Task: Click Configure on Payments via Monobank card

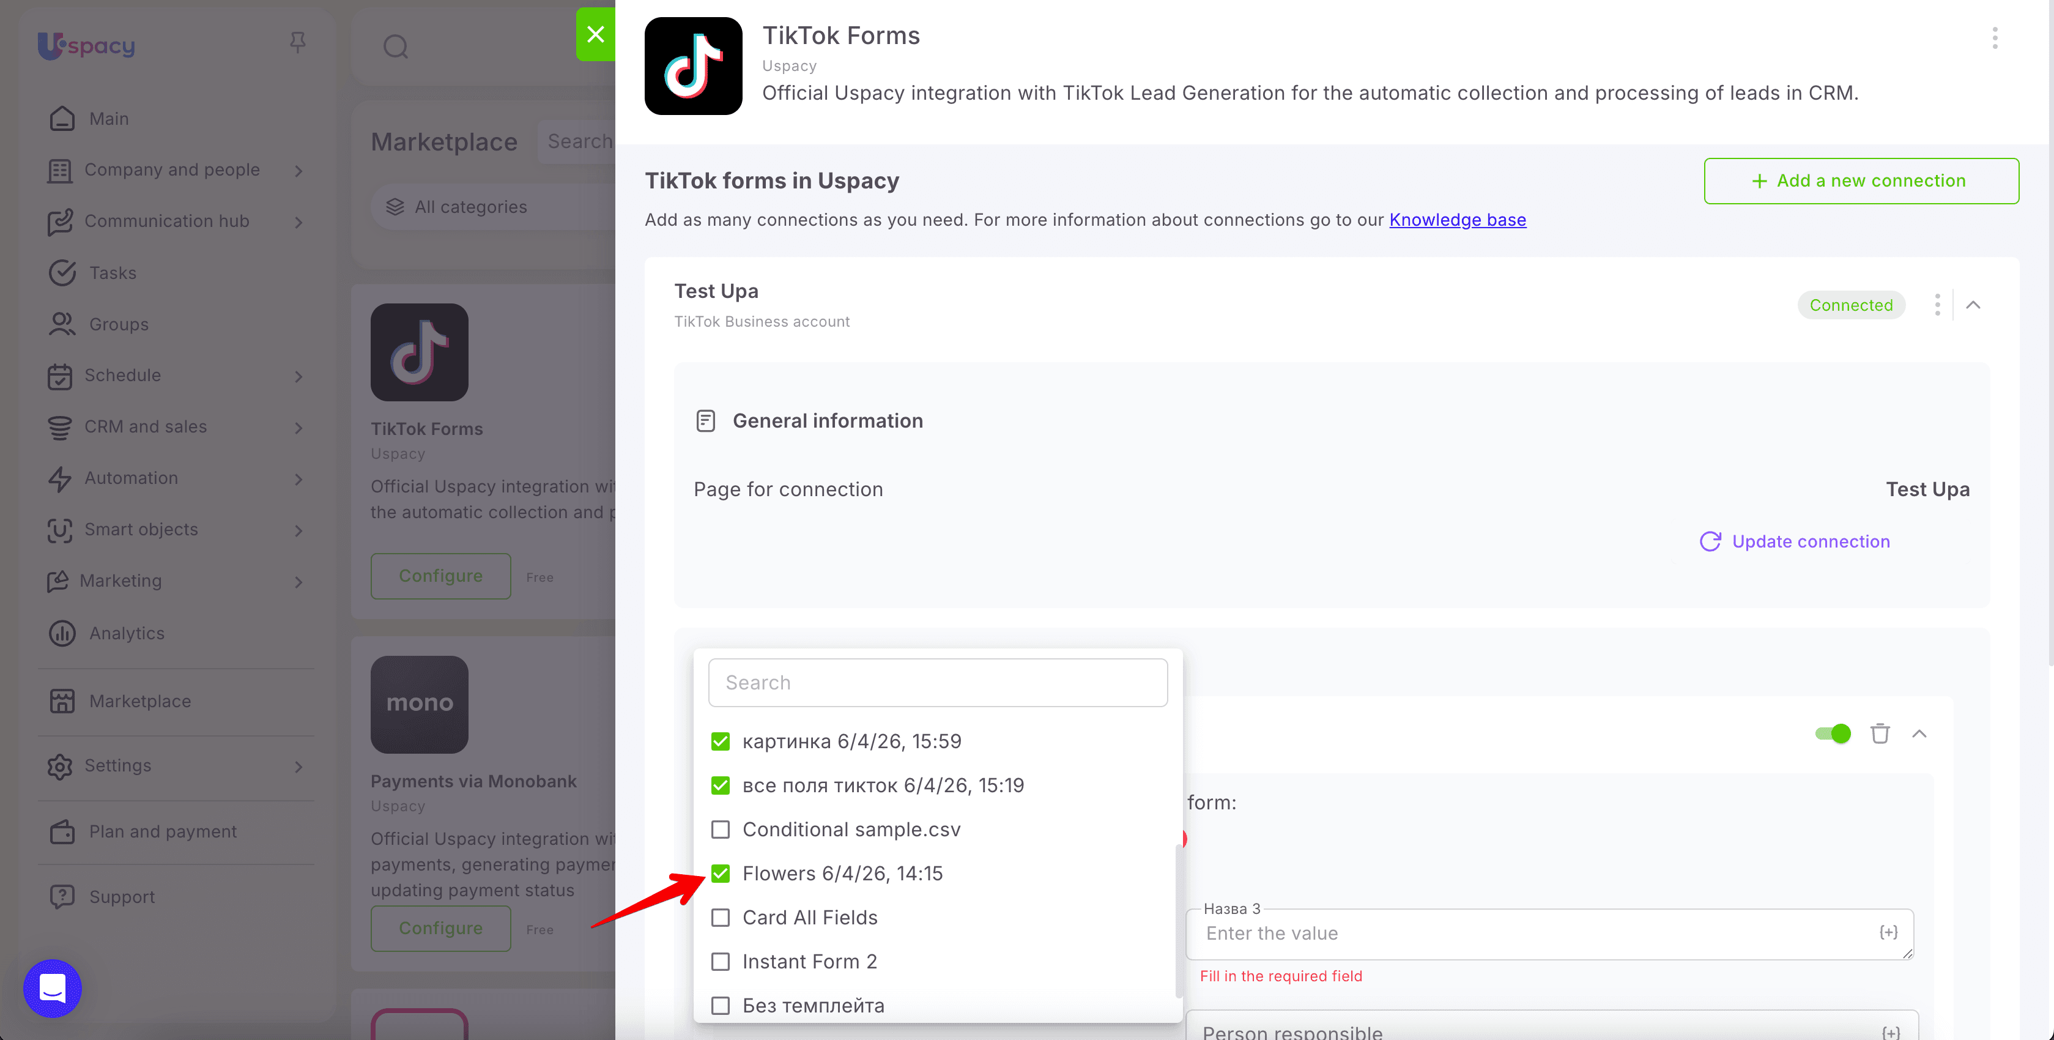Action: tap(440, 928)
